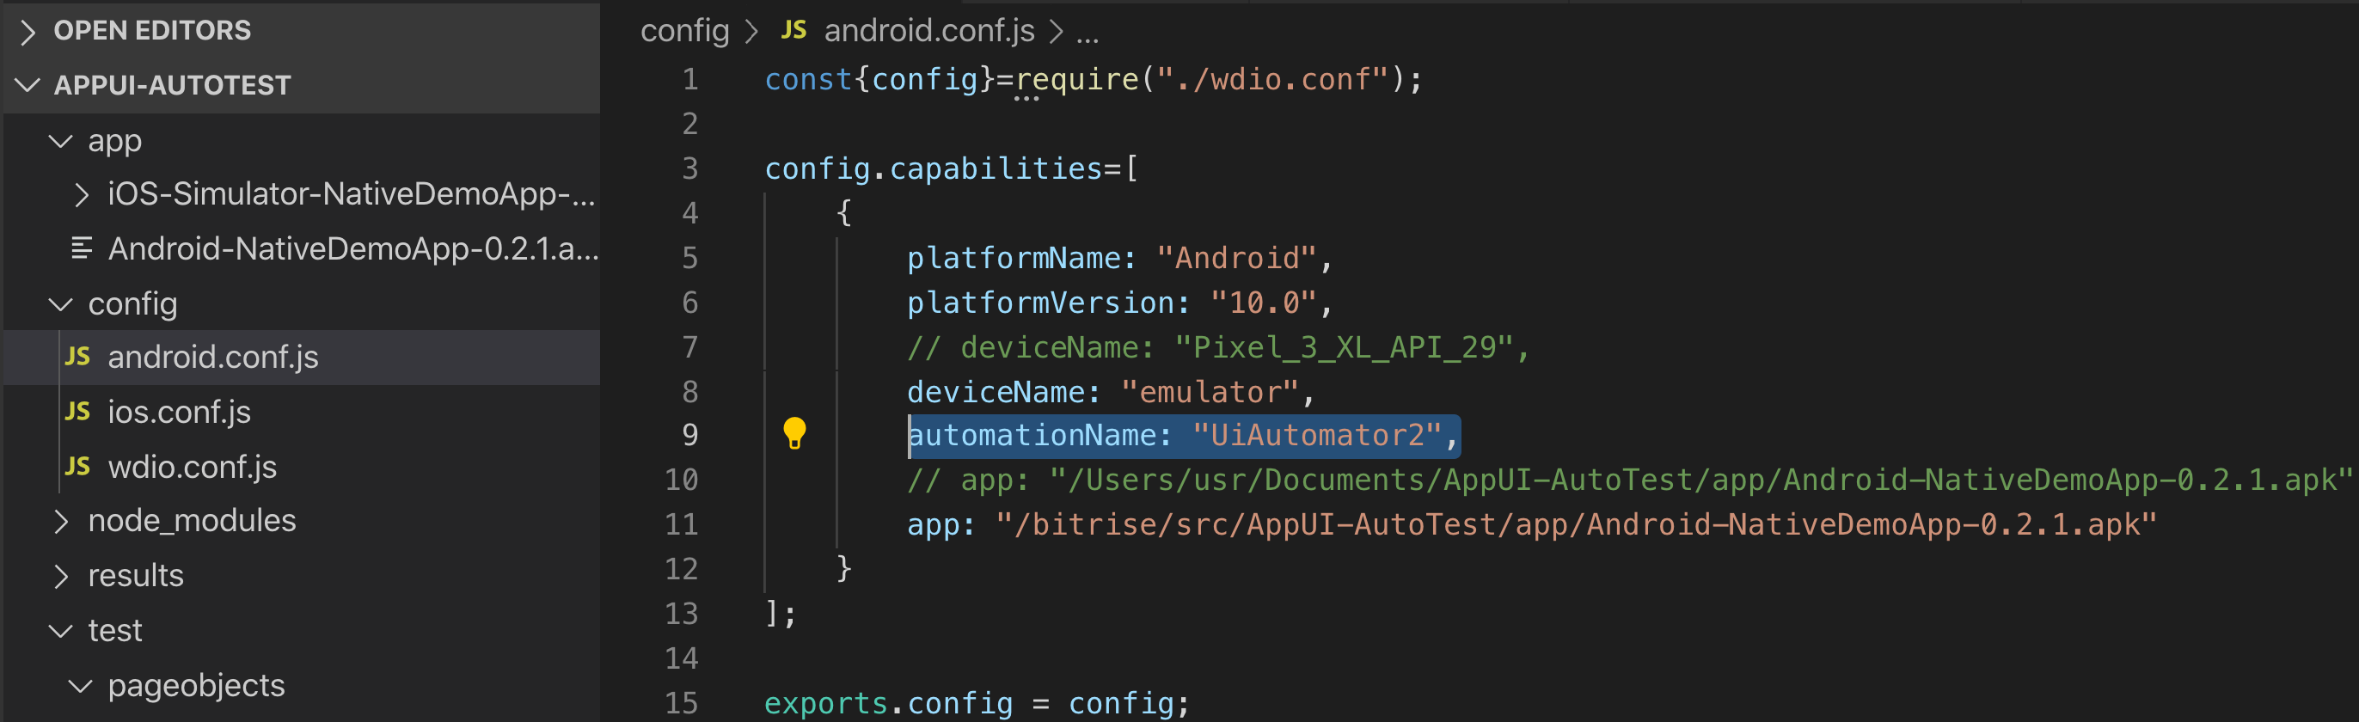Image resolution: width=2359 pixels, height=722 pixels.
Task: Click the lightbulb quick-fix icon on line 9
Action: pyautogui.click(x=794, y=433)
